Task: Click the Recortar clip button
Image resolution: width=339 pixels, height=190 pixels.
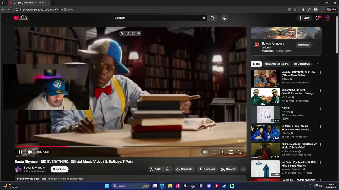Action: tap(229, 169)
